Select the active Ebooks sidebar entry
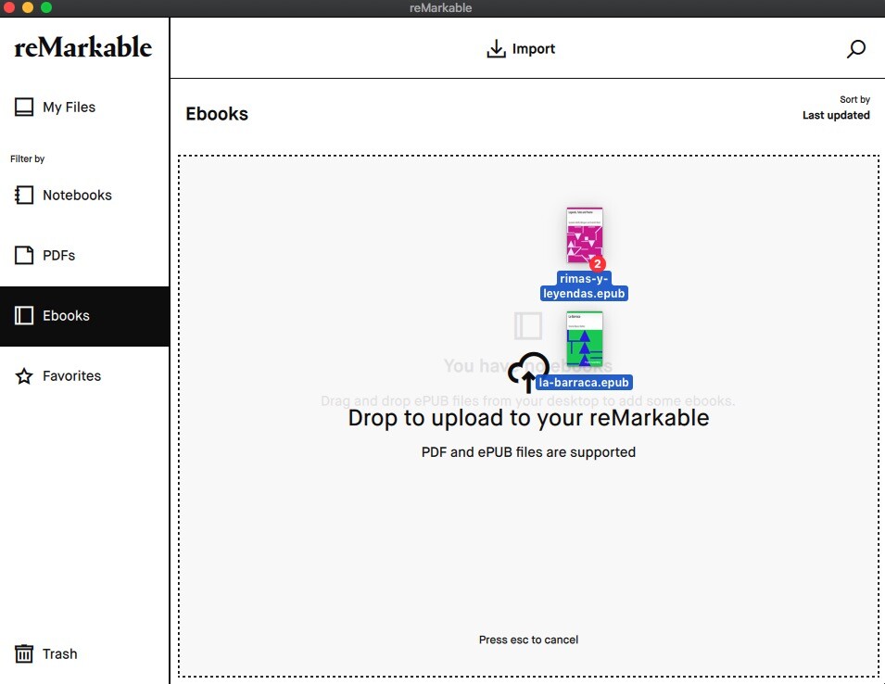The image size is (885, 684). pos(64,315)
